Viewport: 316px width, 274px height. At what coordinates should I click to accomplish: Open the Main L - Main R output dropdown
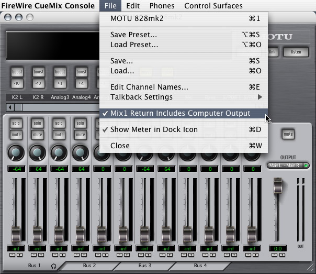point(288,166)
